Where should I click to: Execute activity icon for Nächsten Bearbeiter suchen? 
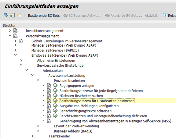coord(55,96)
